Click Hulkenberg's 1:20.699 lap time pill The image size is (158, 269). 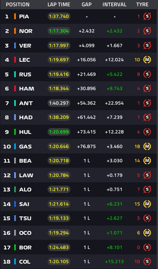(59, 132)
